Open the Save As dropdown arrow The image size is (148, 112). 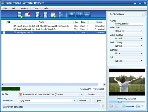point(103,94)
